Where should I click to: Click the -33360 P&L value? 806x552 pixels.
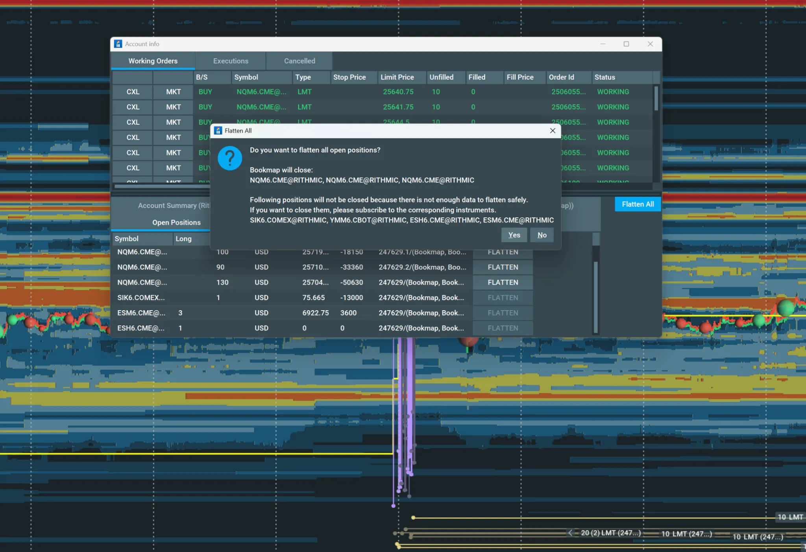pyautogui.click(x=351, y=267)
